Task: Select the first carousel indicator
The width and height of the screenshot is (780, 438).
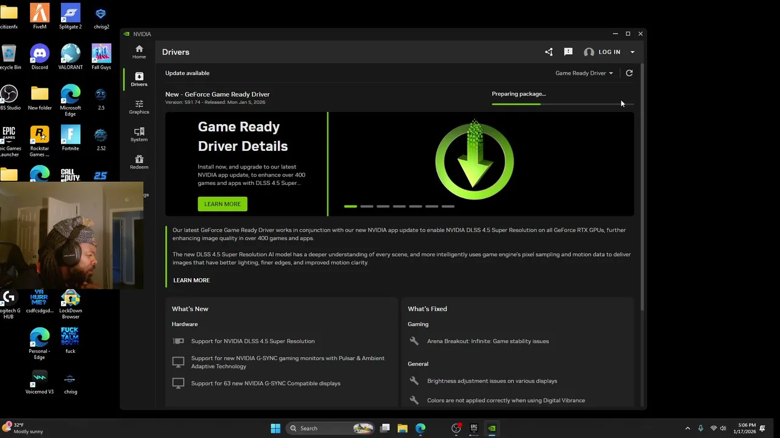Action: point(350,206)
